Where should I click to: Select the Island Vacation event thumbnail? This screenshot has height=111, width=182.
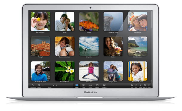[138, 46]
